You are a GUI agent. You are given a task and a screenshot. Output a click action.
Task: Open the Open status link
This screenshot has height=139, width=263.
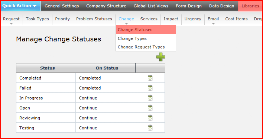[25, 108]
